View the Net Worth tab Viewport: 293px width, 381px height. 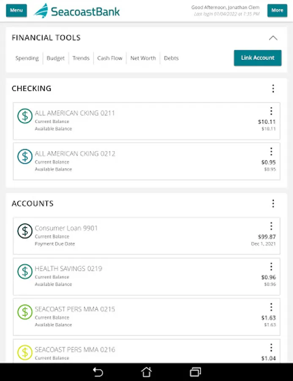143,58
